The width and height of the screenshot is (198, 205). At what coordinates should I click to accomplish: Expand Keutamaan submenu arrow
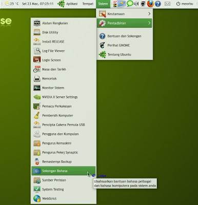149,14
